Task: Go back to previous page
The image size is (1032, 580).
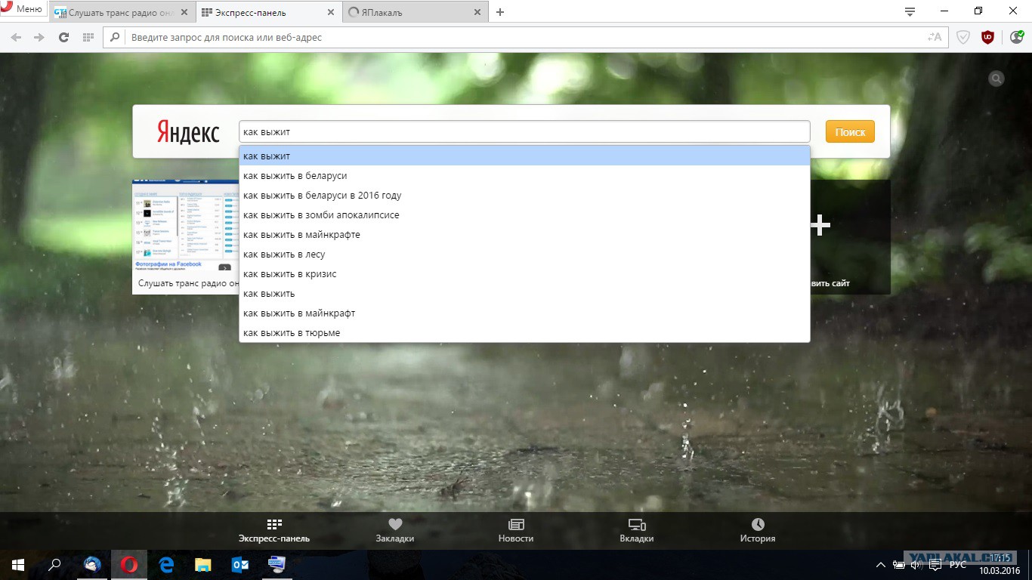Action: pyautogui.click(x=16, y=37)
